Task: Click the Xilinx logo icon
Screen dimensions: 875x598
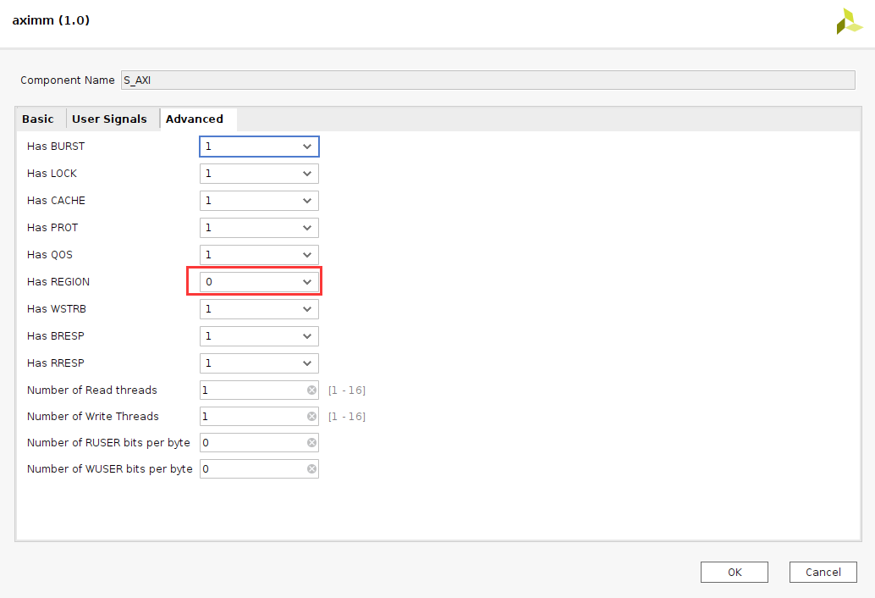Action: 850,21
